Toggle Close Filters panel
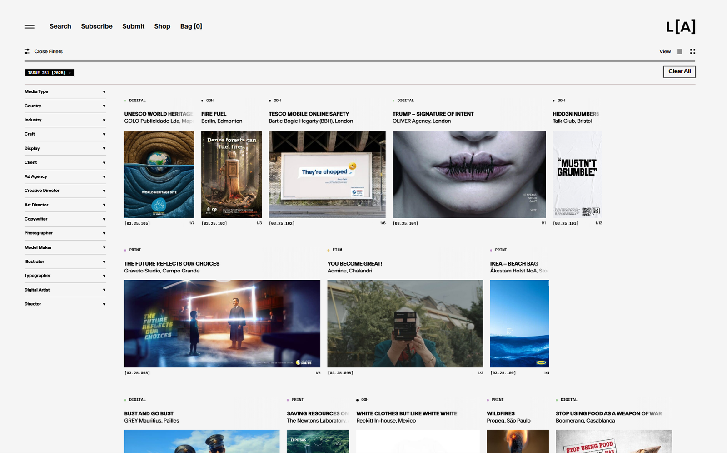The height and width of the screenshot is (453, 727). click(48, 51)
